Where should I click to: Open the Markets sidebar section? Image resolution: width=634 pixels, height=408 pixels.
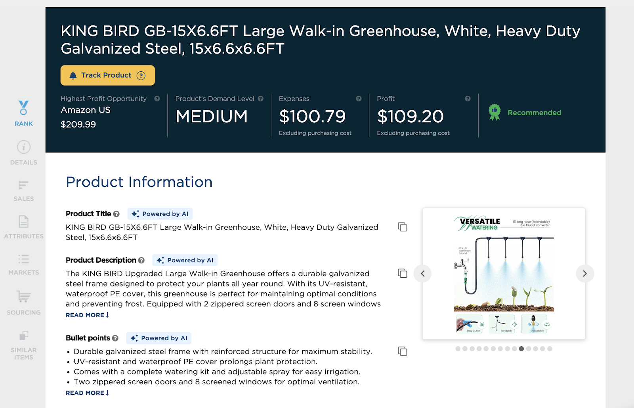coord(23,265)
